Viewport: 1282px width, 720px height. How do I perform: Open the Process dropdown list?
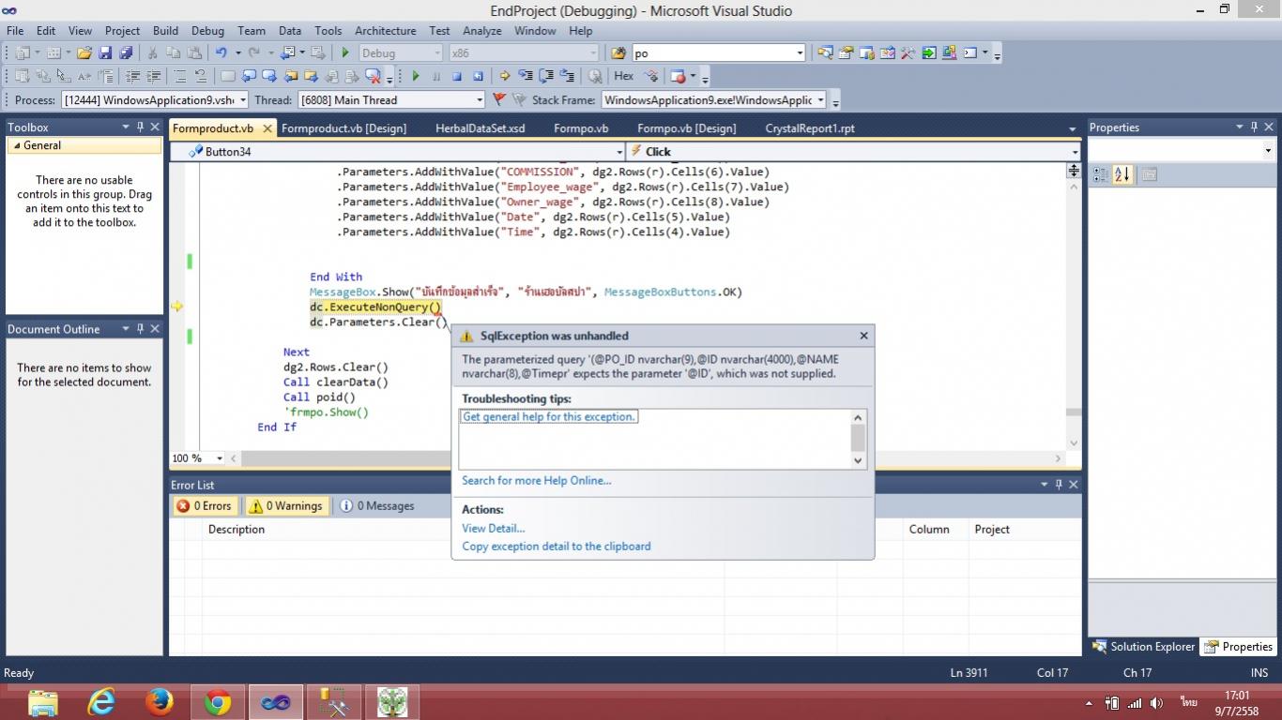(243, 100)
